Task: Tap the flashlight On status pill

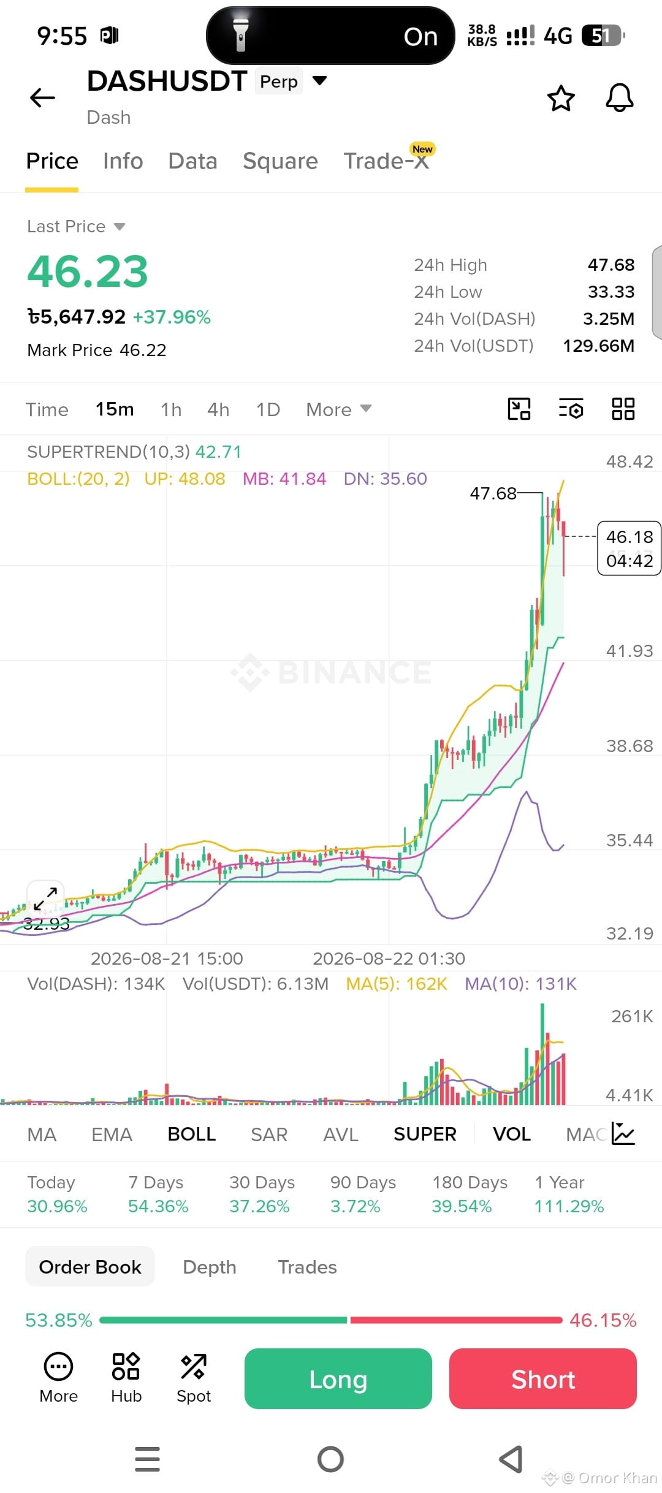Action: tap(330, 36)
